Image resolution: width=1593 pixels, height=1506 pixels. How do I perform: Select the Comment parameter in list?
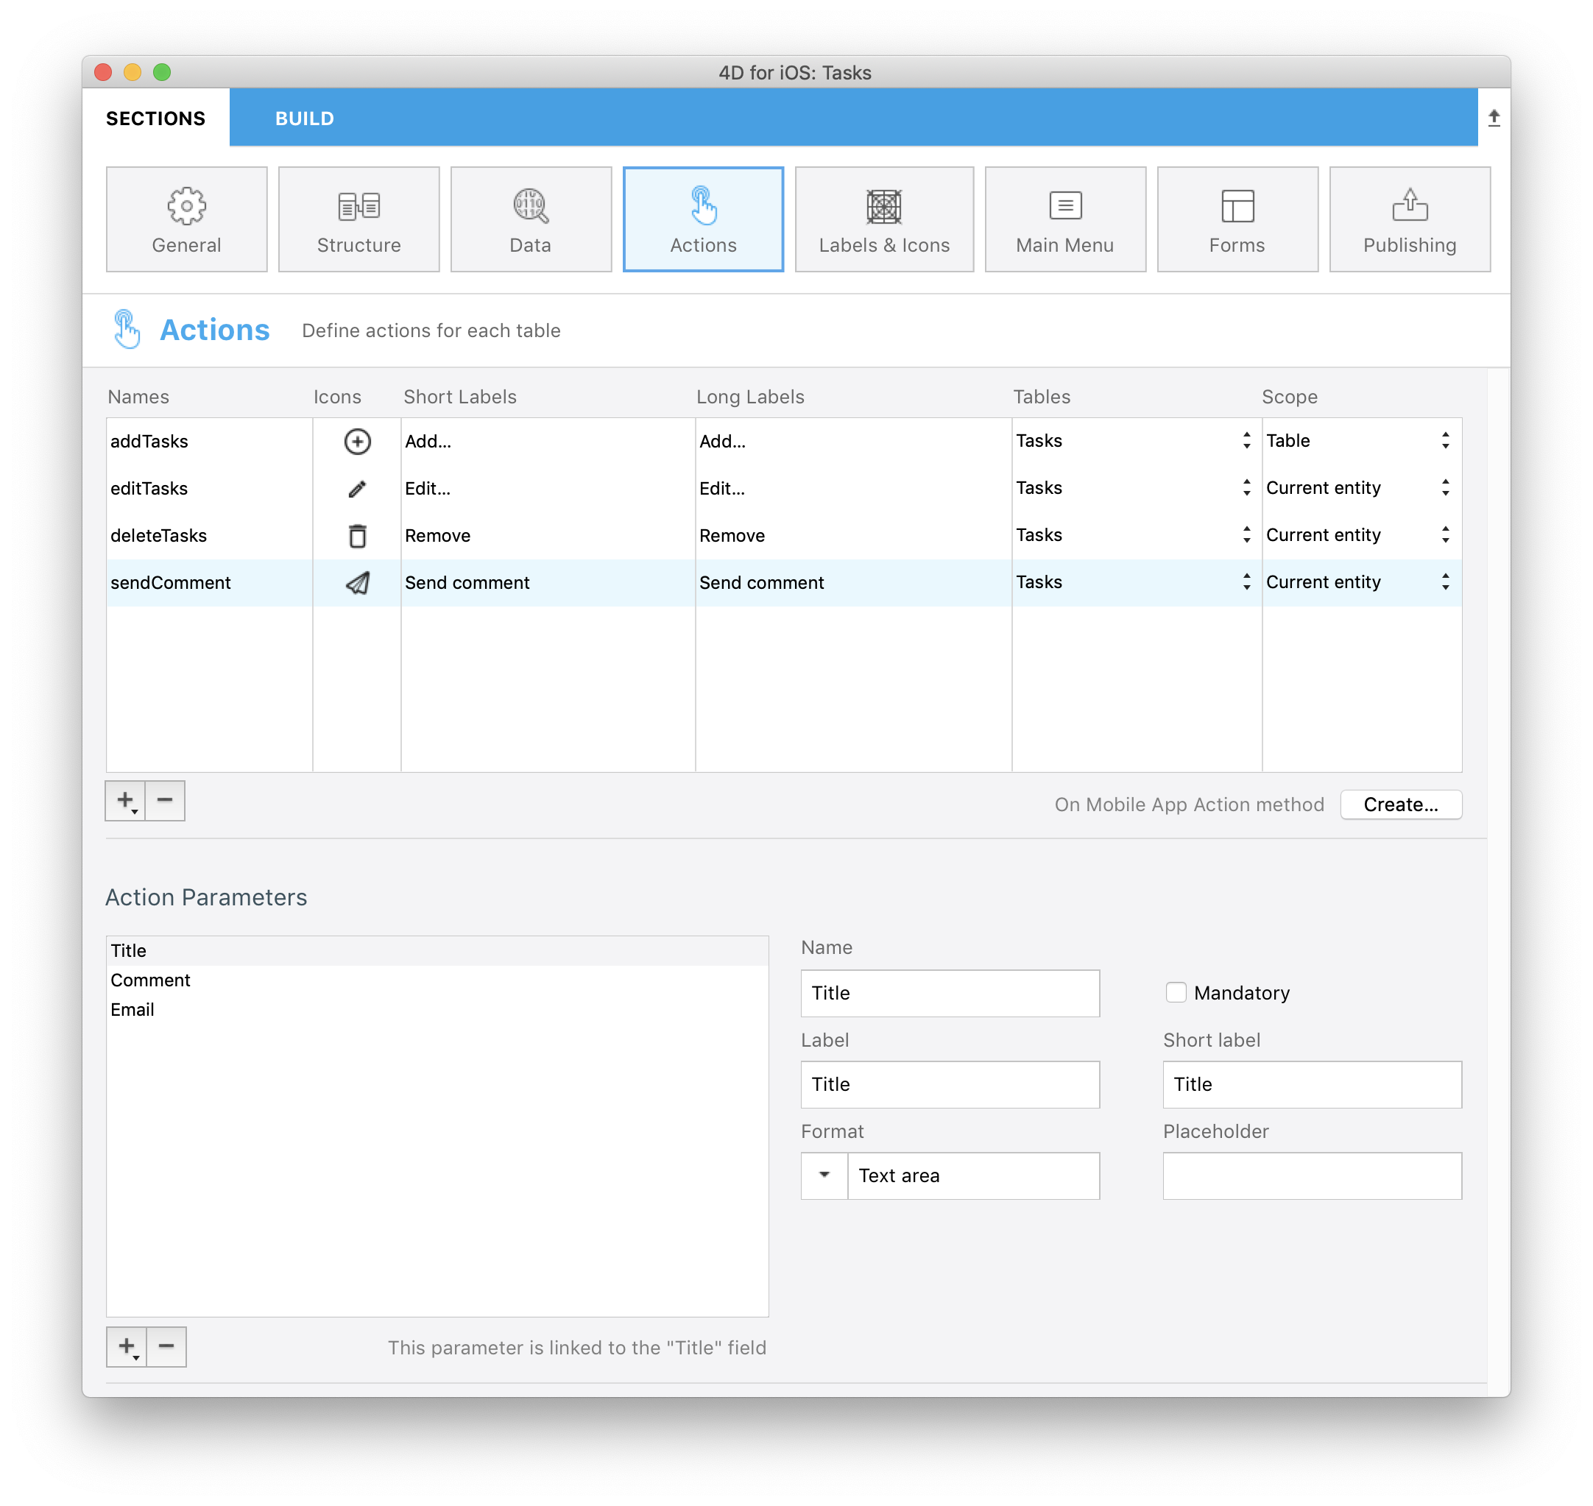tap(437, 980)
